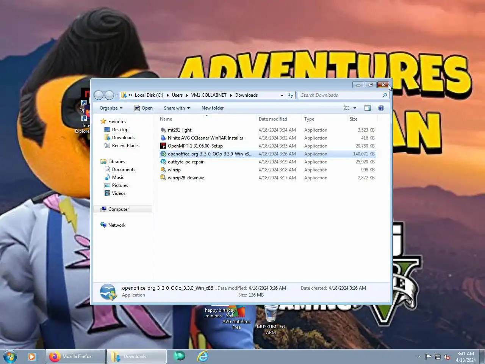The height and width of the screenshot is (364, 485).
Task: Click the Videos library icon
Action: pos(107,193)
